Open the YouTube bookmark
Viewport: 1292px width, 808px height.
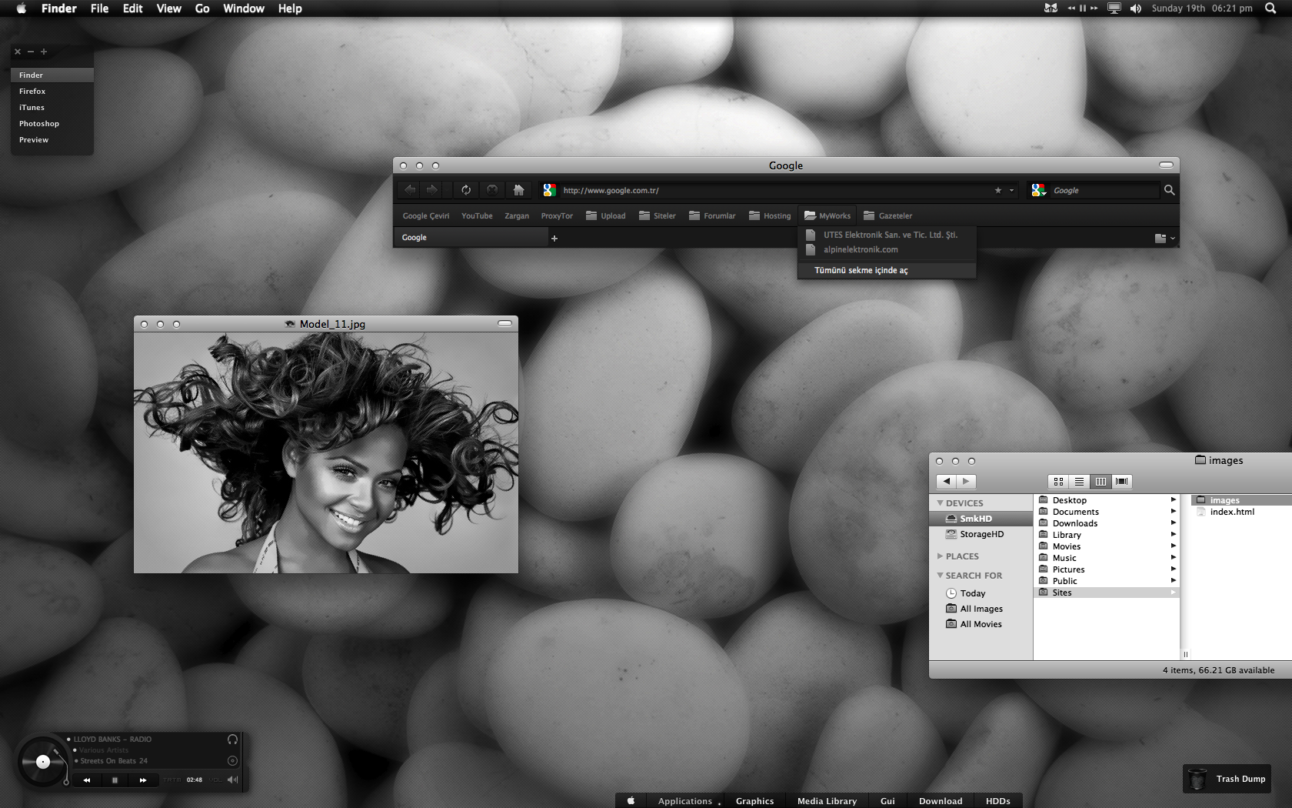477,216
